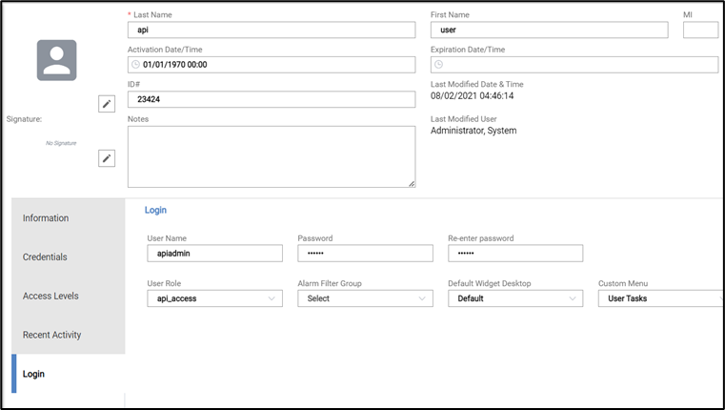Click the Last Modified timestamp 08/02/2021 04:46:14
The height and width of the screenshot is (410, 725).
pos(473,95)
